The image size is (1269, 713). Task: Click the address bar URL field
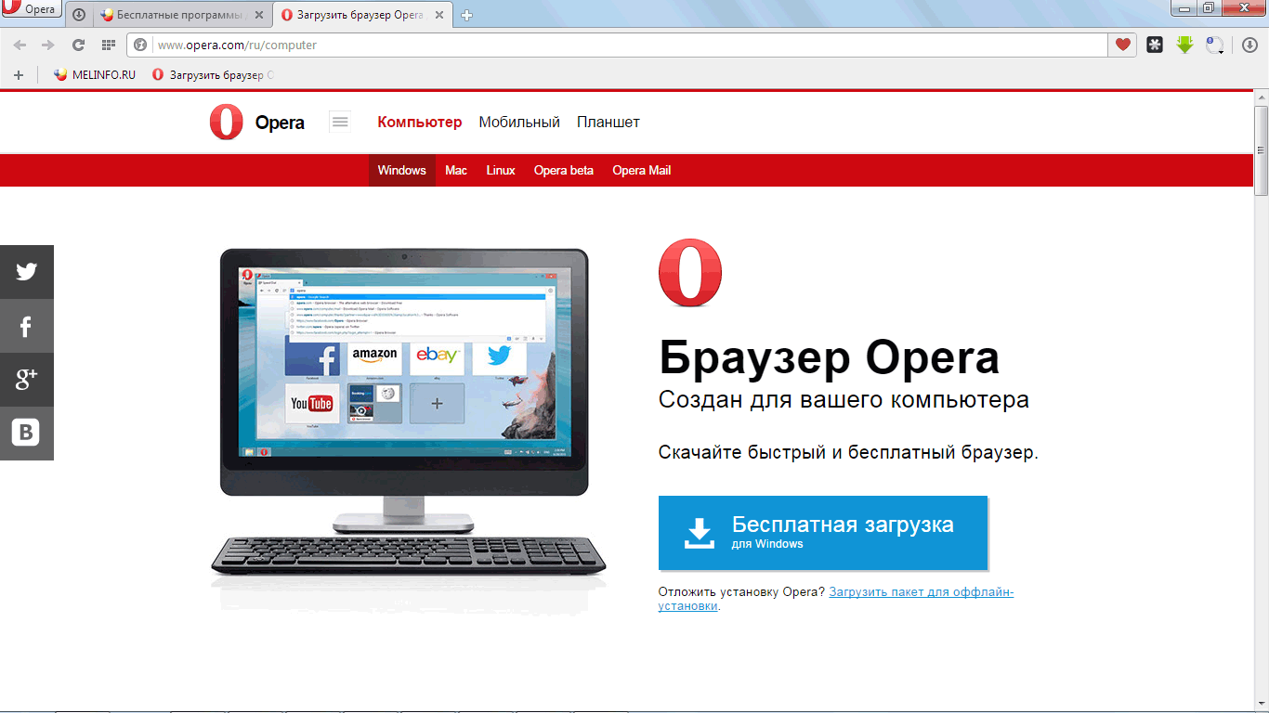click(x=622, y=45)
